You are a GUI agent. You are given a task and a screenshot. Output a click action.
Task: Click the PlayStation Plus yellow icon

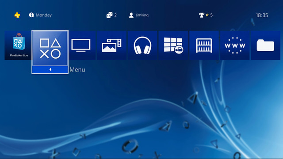pyautogui.click(x=17, y=15)
